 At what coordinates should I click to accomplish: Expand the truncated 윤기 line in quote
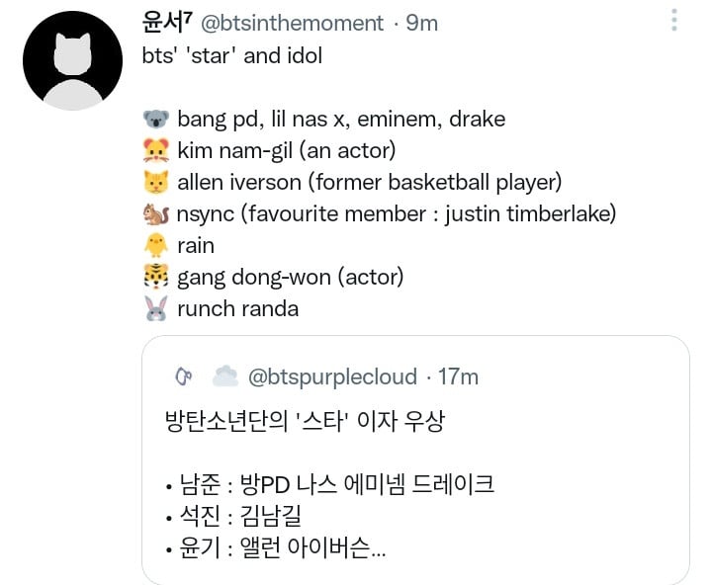(276, 547)
